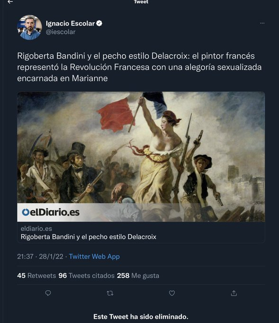Open the Delacroix painting link preview image
This screenshot has height=323, width=279.
pyautogui.click(x=141, y=157)
